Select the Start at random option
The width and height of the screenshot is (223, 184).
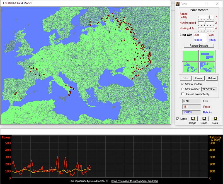[x=183, y=84]
